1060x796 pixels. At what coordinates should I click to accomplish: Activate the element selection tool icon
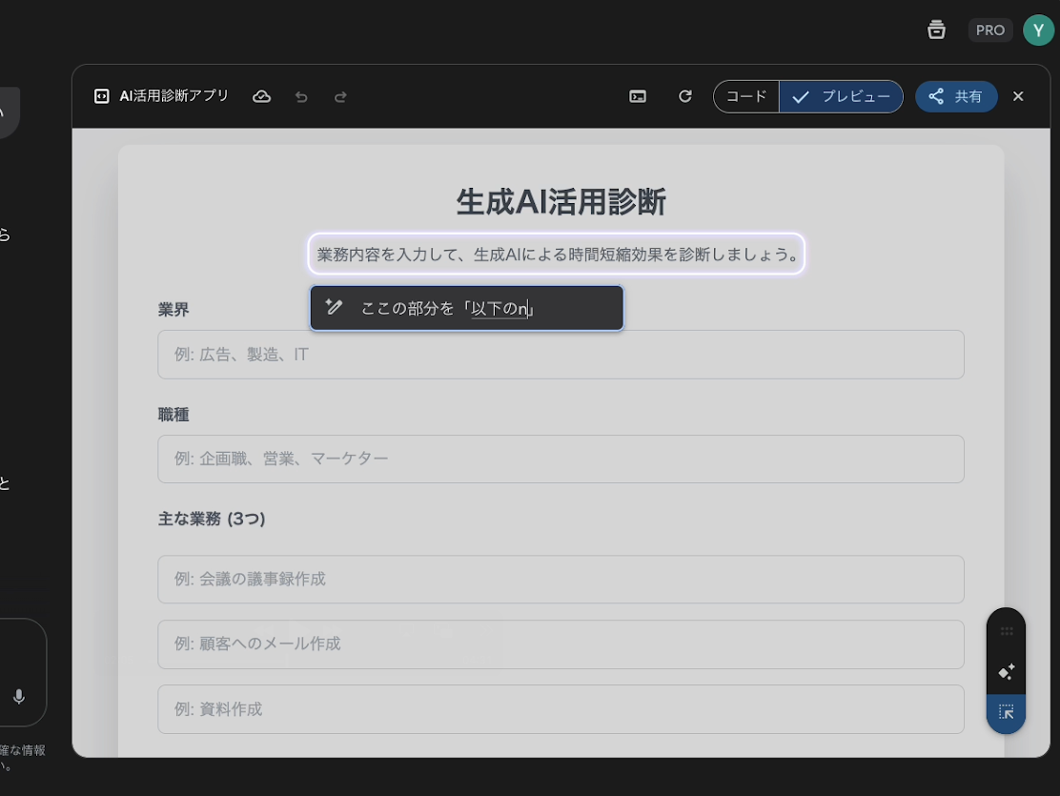click(x=1006, y=712)
